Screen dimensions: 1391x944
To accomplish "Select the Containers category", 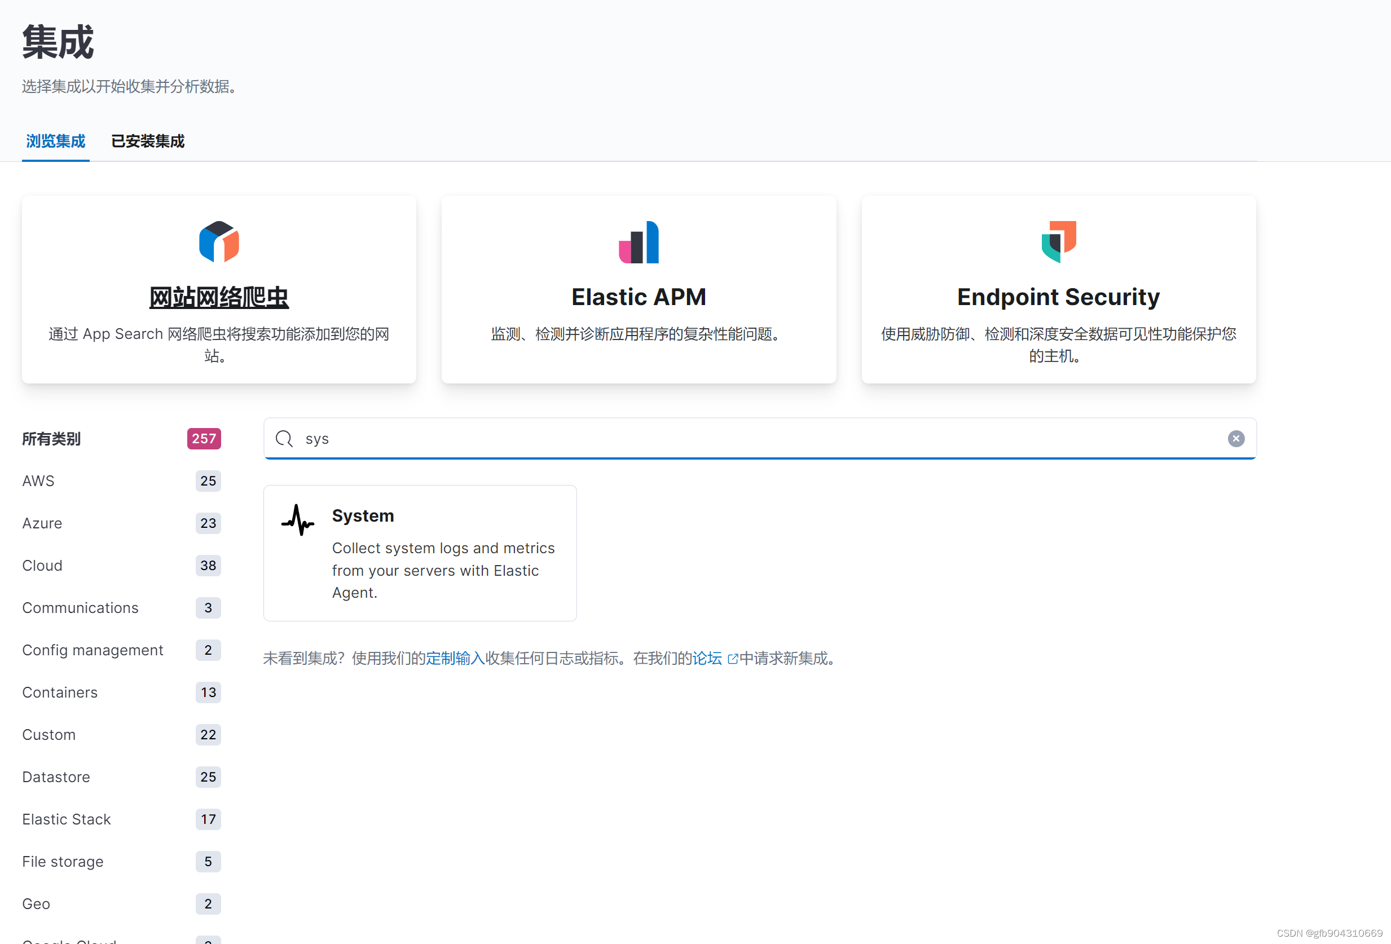I will coord(60,692).
